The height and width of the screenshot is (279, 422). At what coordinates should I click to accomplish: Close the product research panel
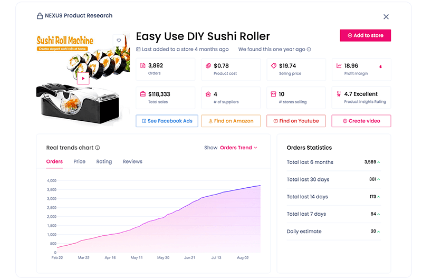(386, 17)
